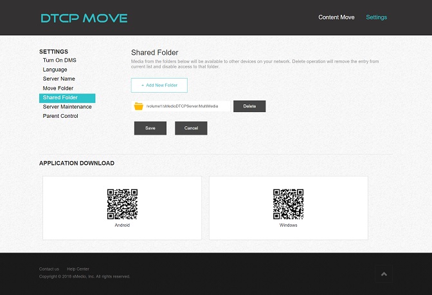432x295 pixels.
Task: Click the DTCP MOVE logo
Action: coord(84,18)
